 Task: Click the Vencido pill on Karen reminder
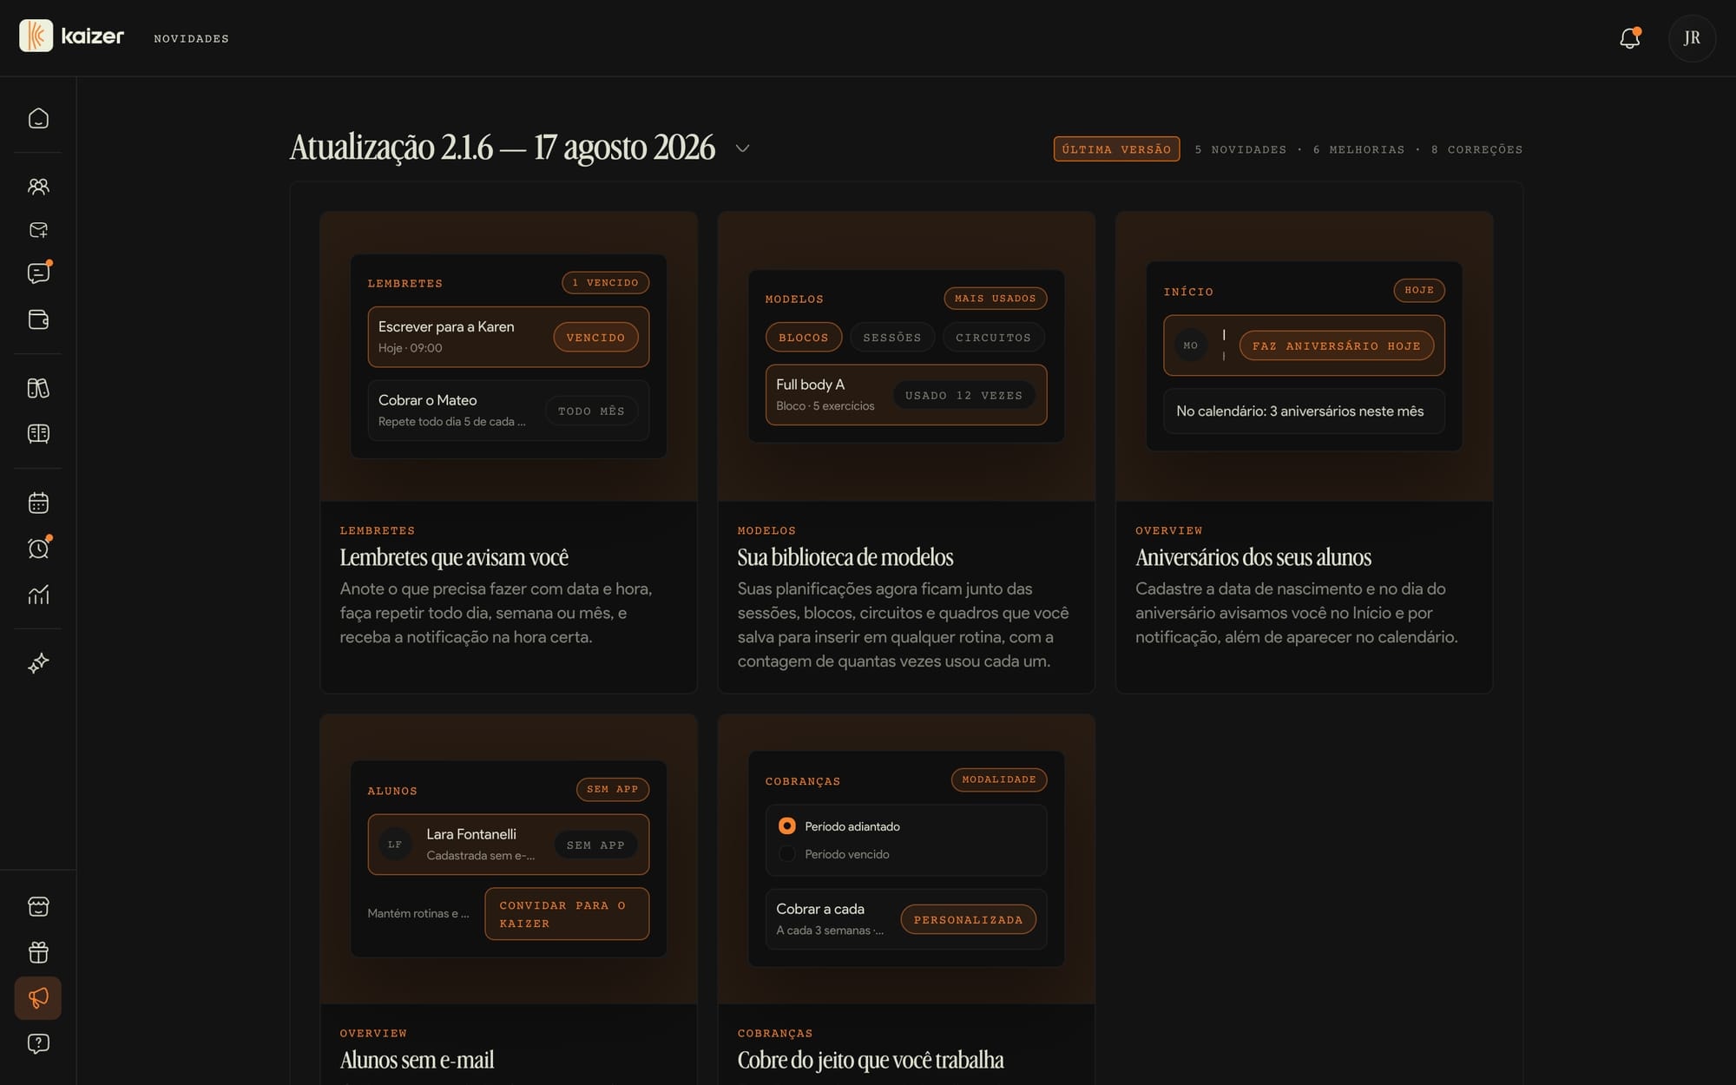595,338
